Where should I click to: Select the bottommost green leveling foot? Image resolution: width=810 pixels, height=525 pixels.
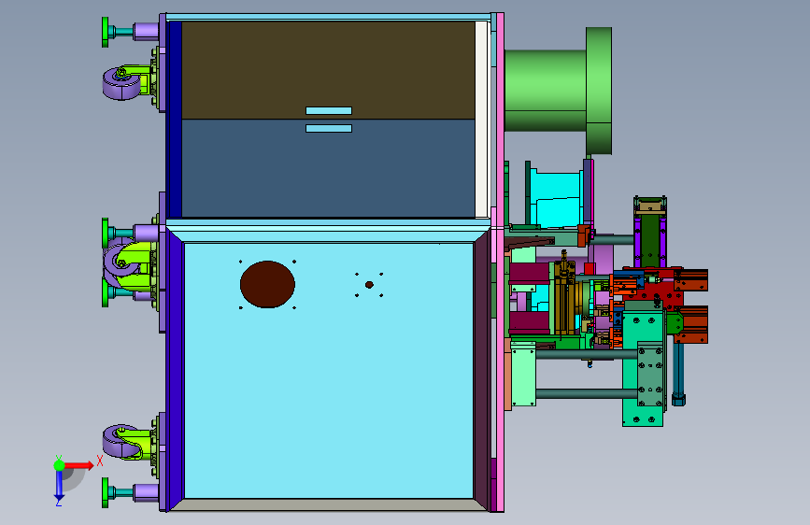(x=106, y=492)
